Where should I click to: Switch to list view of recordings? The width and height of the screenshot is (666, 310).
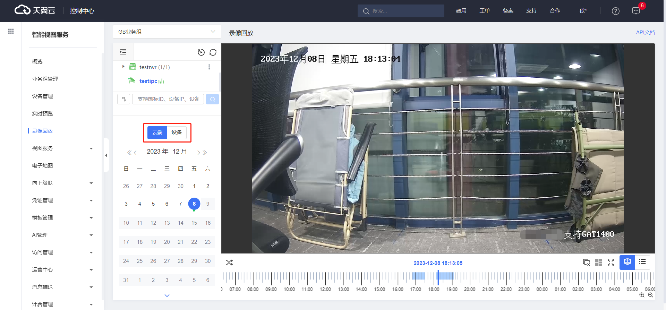tap(642, 262)
